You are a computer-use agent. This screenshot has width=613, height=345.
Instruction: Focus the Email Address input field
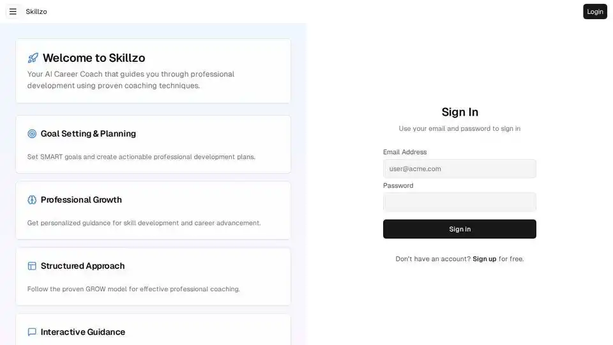tap(459, 169)
